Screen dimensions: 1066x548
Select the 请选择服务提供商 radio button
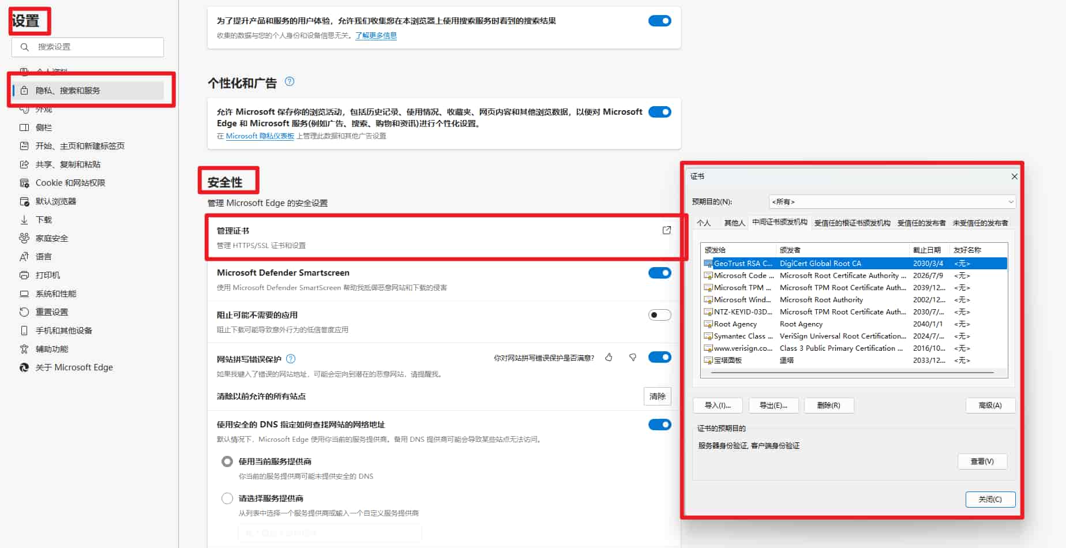[227, 498]
